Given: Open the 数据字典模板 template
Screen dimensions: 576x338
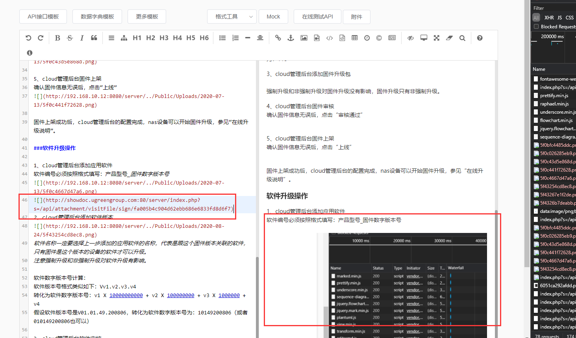Looking at the screenshot, I should pyautogui.click(x=97, y=17).
